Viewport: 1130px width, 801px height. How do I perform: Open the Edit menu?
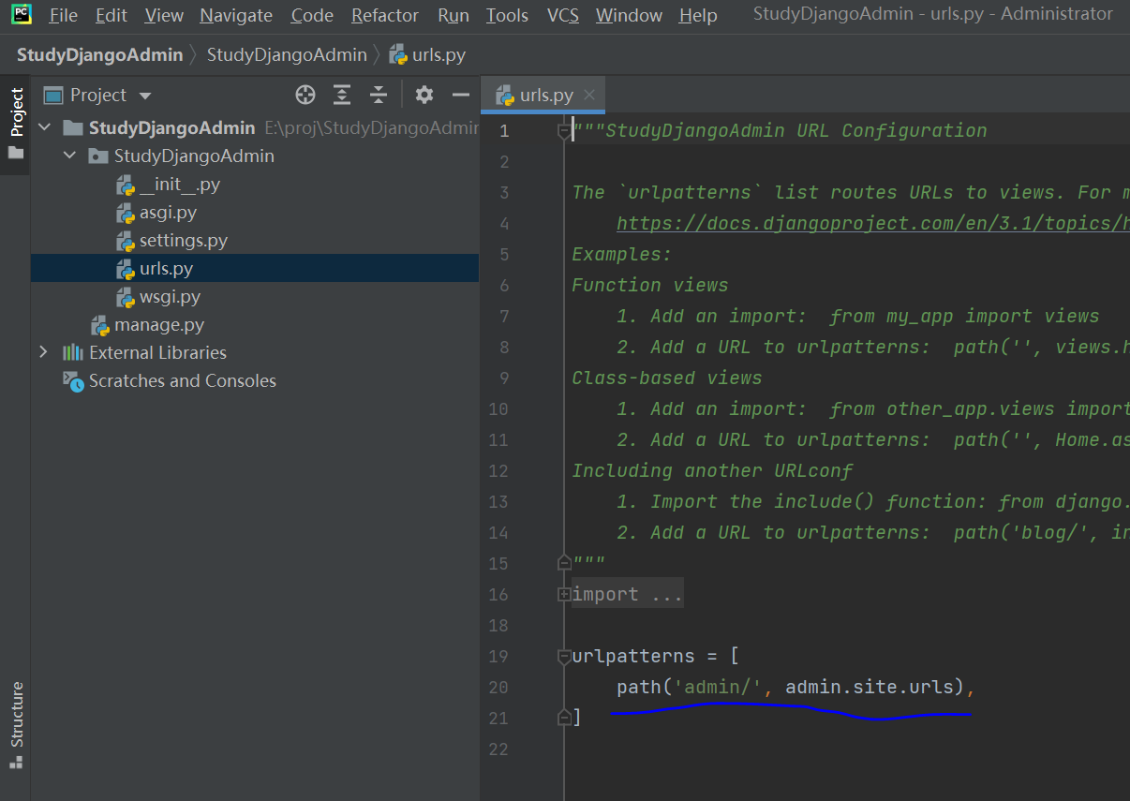pos(112,15)
